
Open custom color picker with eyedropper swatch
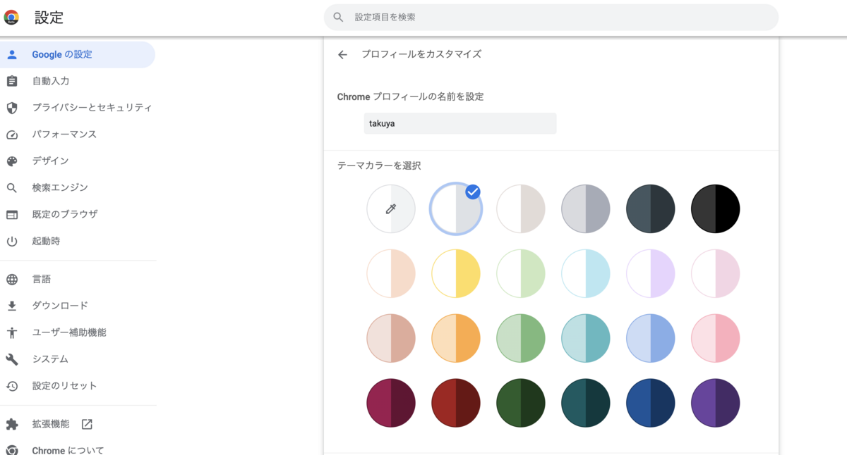pyautogui.click(x=391, y=208)
